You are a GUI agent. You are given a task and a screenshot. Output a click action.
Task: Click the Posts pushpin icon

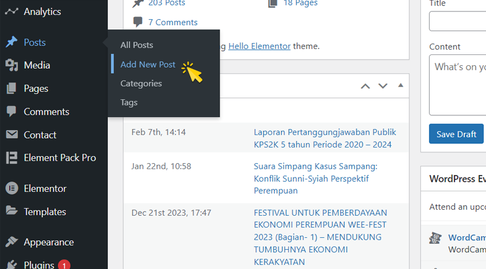(x=11, y=42)
